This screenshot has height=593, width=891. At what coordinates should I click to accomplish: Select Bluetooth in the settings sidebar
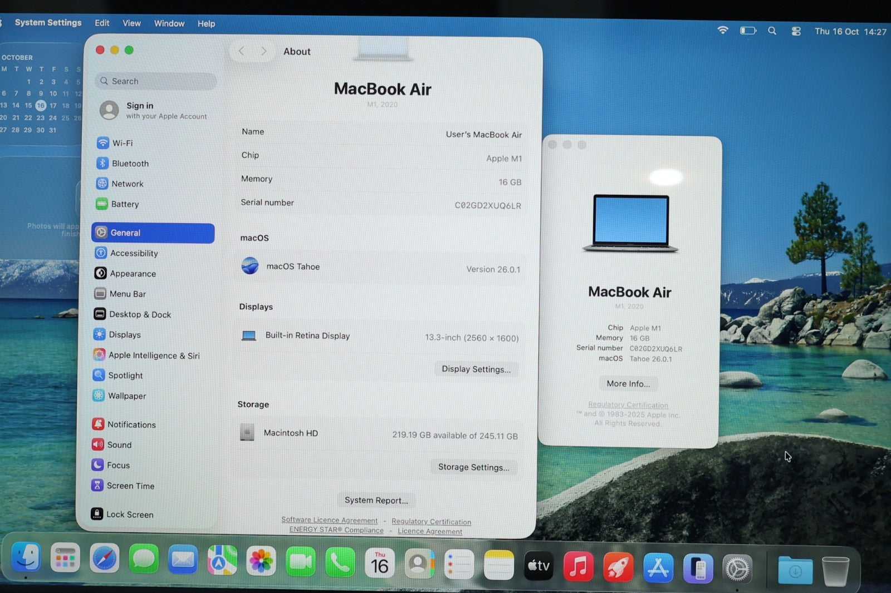(130, 164)
